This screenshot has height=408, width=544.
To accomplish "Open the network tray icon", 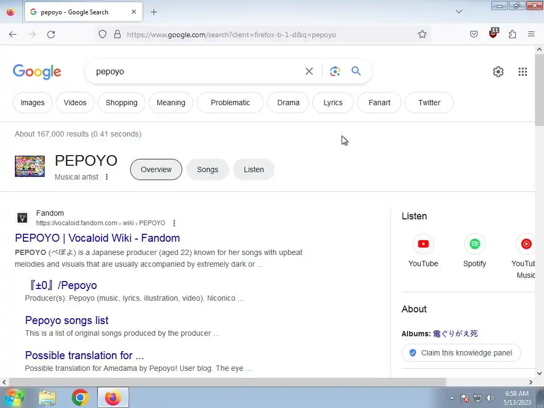I will pyautogui.click(x=478, y=398).
